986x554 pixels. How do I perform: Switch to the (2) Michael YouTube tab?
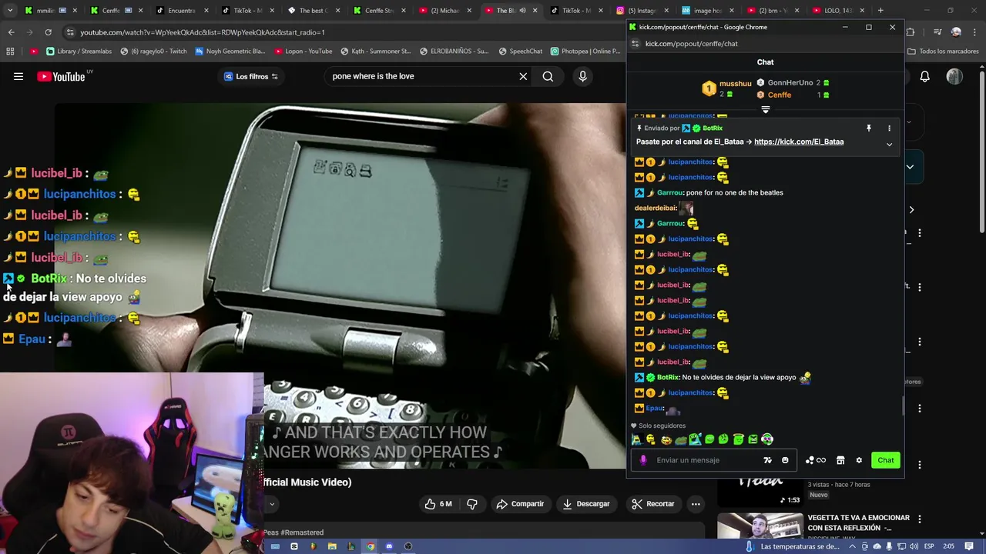point(445,11)
